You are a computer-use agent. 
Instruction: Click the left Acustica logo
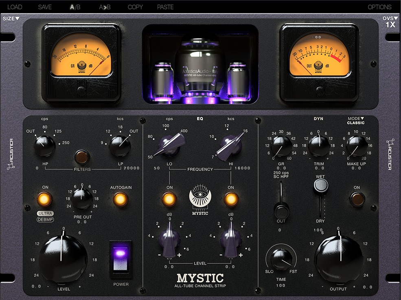(11, 154)
